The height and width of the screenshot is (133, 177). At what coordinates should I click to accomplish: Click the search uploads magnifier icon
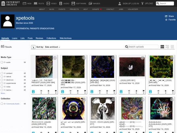coord(127,47)
